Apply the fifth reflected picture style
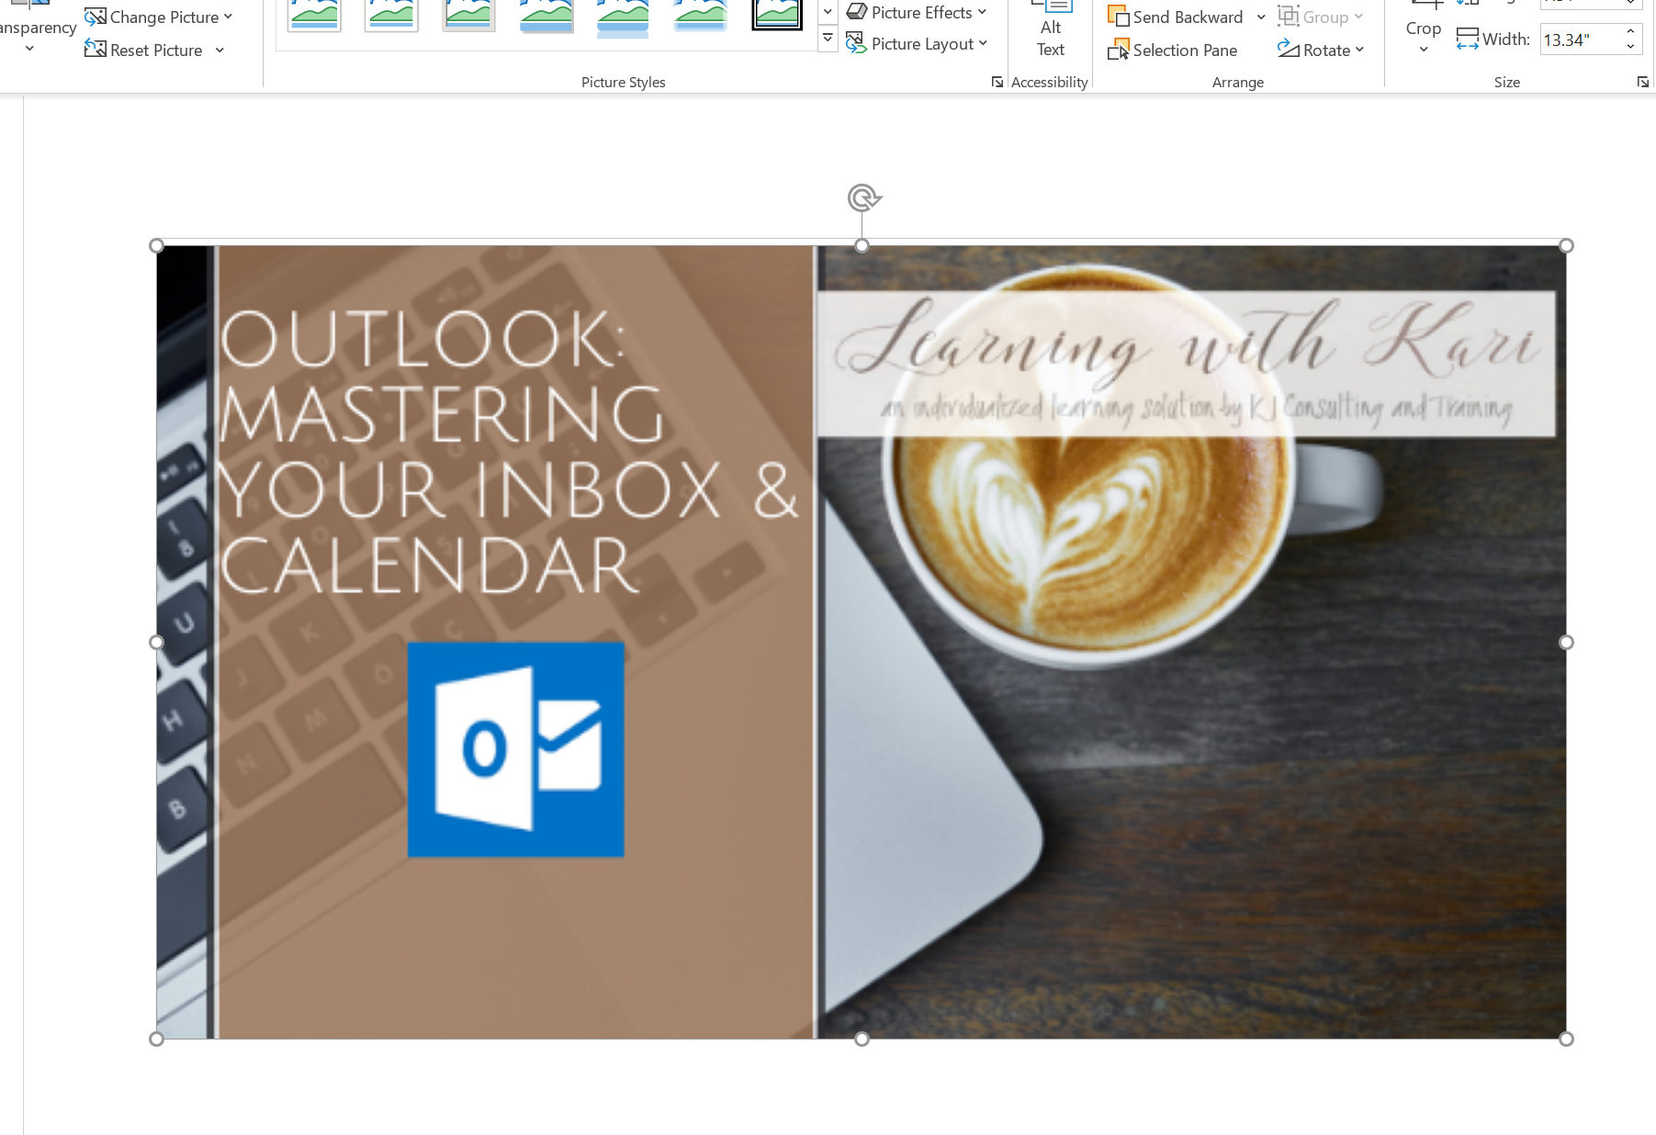 click(623, 17)
